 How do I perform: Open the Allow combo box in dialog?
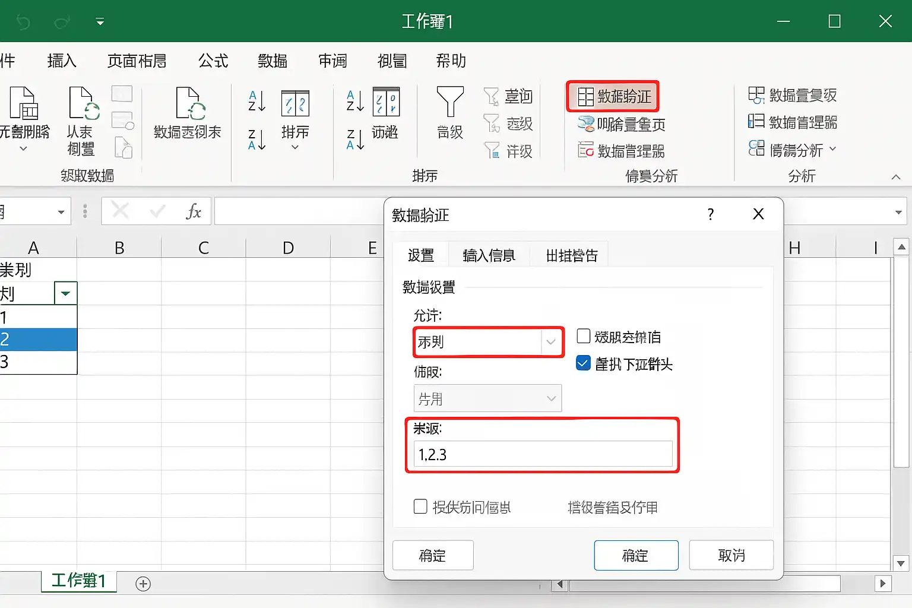click(487, 342)
